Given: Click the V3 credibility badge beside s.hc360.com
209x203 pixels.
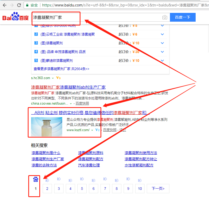Looking at the screenshot, I should (x=58, y=78).
